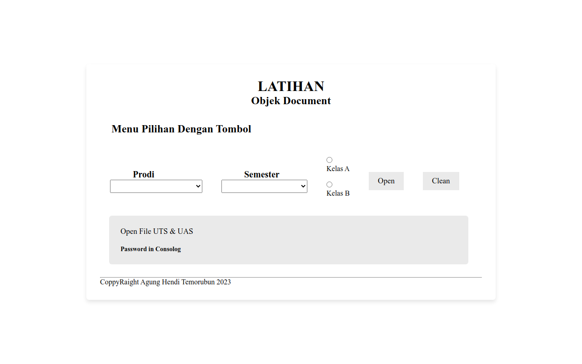The width and height of the screenshot is (582, 364).
Task: Choose the Kelas B radio button
Action: coord(329,184)
